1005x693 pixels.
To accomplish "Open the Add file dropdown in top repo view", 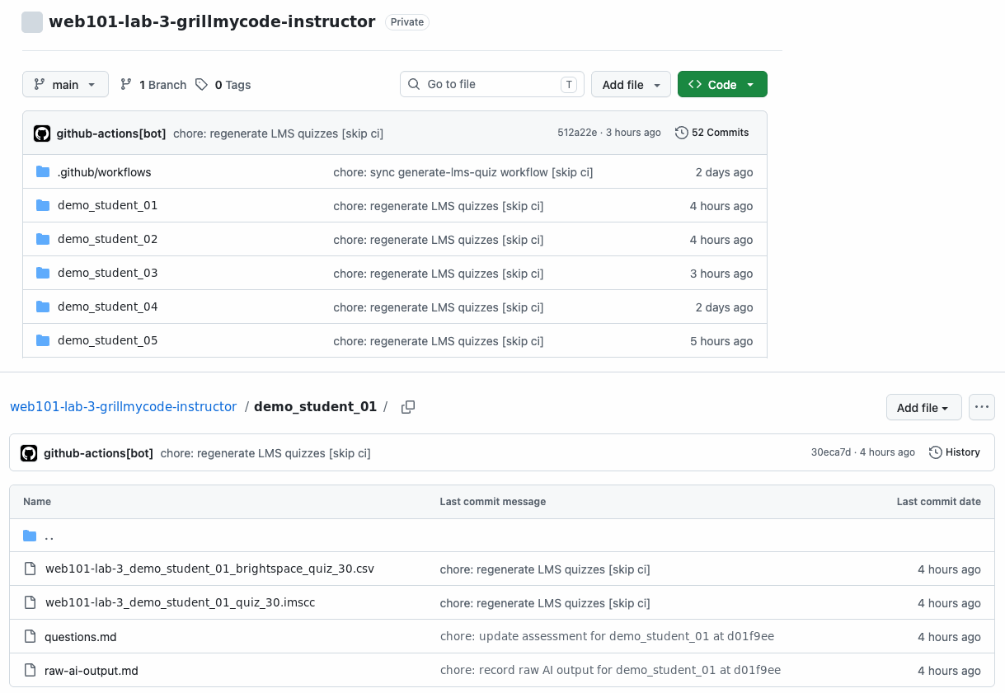I will pos(631,85).
